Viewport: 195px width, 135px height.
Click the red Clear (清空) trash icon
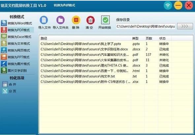click(90, 20)
